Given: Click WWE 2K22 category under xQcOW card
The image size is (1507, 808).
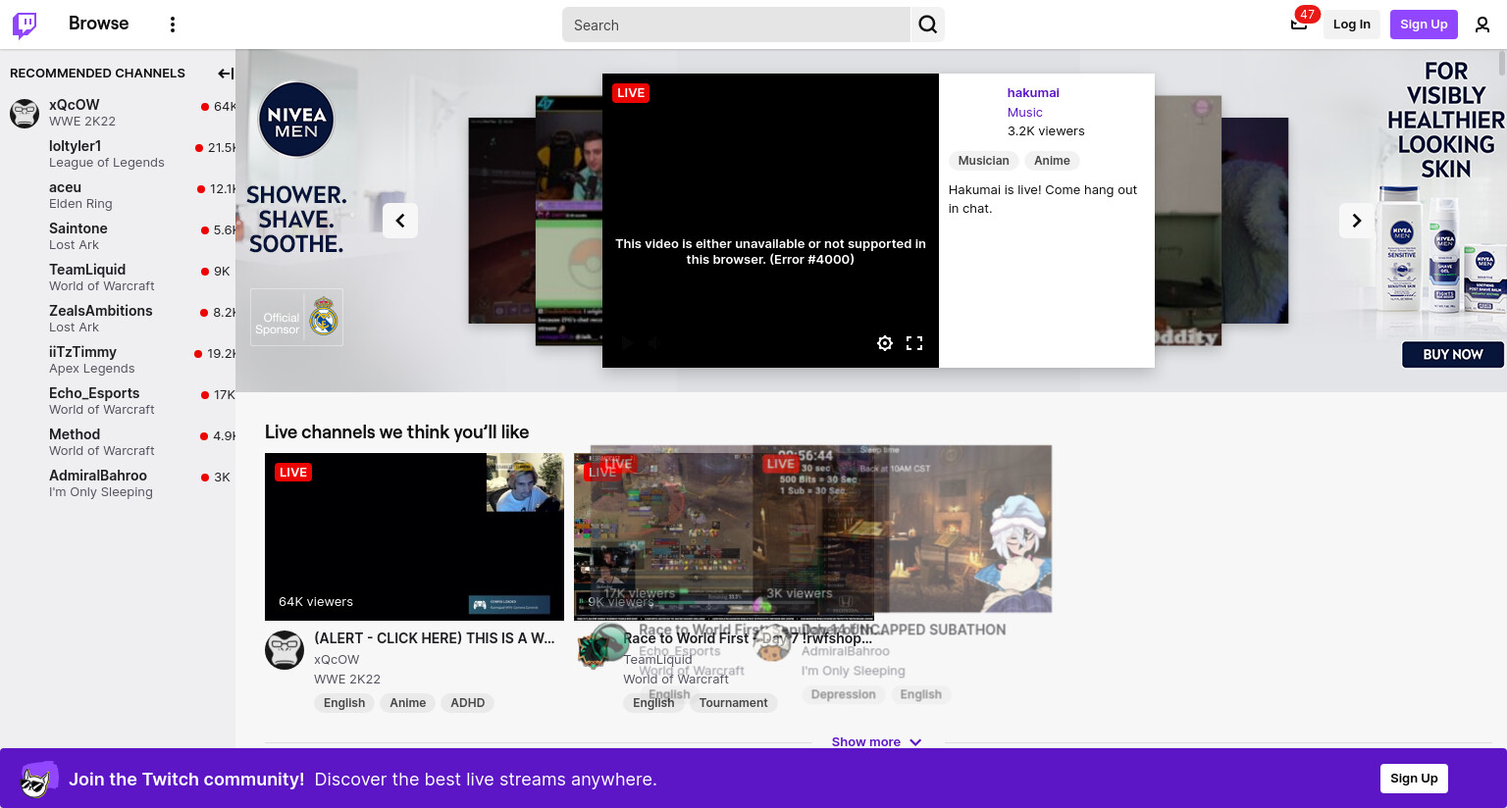Looking at the screenshot, I should [347, 680].
